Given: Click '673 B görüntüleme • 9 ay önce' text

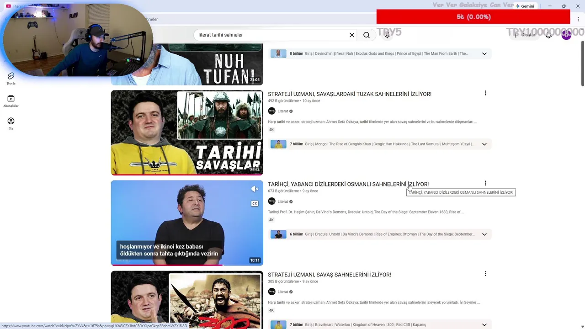Looking at the screenshot, I should (x=293, y=191).
